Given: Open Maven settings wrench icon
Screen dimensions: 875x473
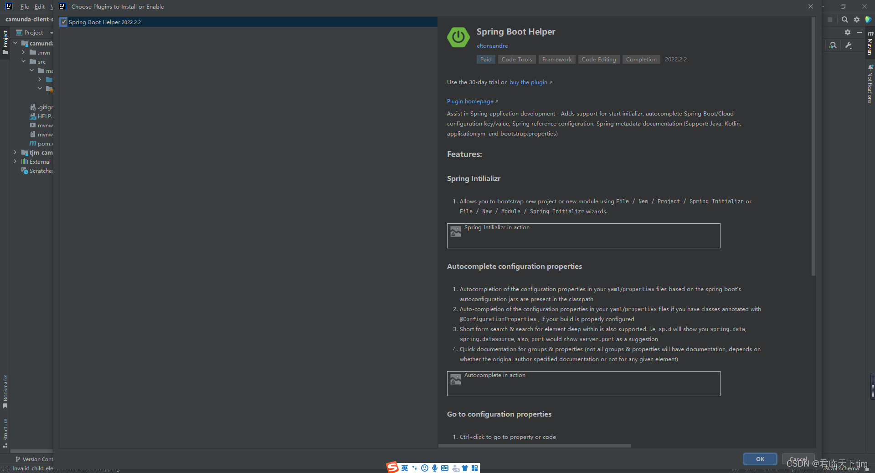Looking at the screenshot, I should pos(849,45).
